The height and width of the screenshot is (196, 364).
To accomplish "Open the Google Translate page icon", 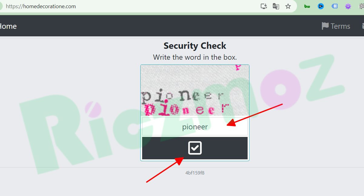I will (x=276, y=6).
